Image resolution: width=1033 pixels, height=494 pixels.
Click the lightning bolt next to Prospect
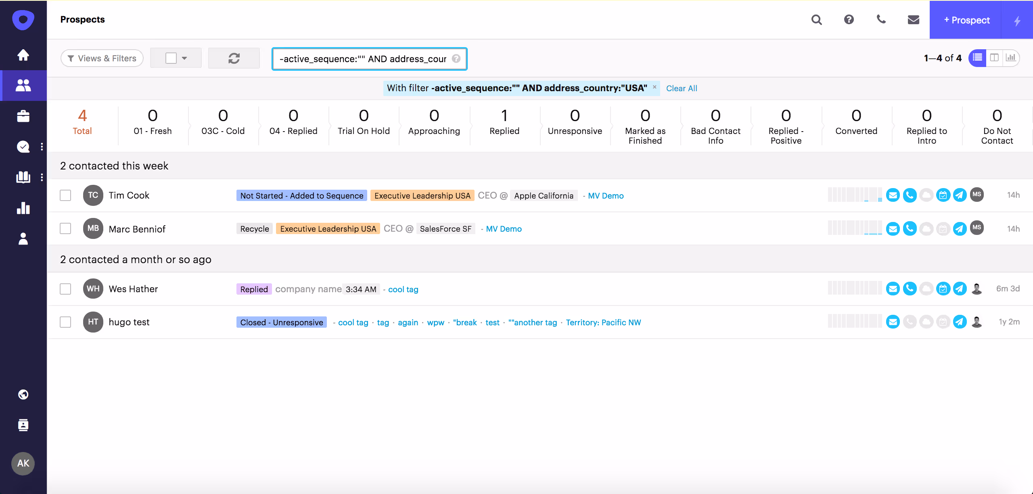click(1017, 20)
